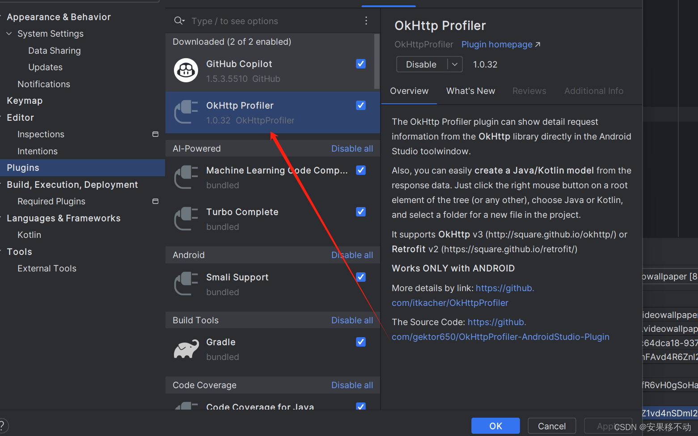
Task: Open Intentions settings
Action: pyautogui.click(x=37, y=151)
